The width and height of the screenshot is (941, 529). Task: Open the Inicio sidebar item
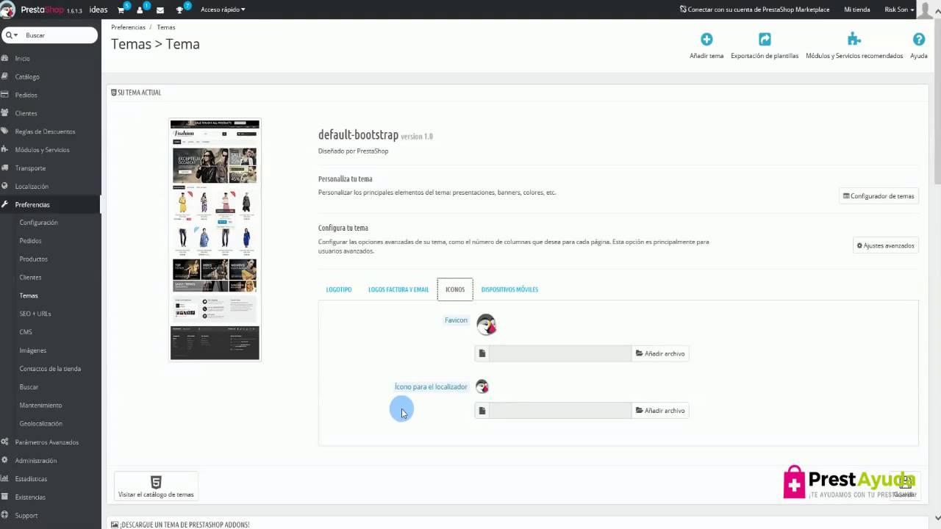pos(22,59)
